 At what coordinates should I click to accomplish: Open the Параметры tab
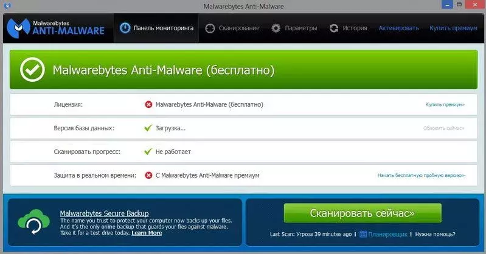pyautogui.click(x=294, y=28)
